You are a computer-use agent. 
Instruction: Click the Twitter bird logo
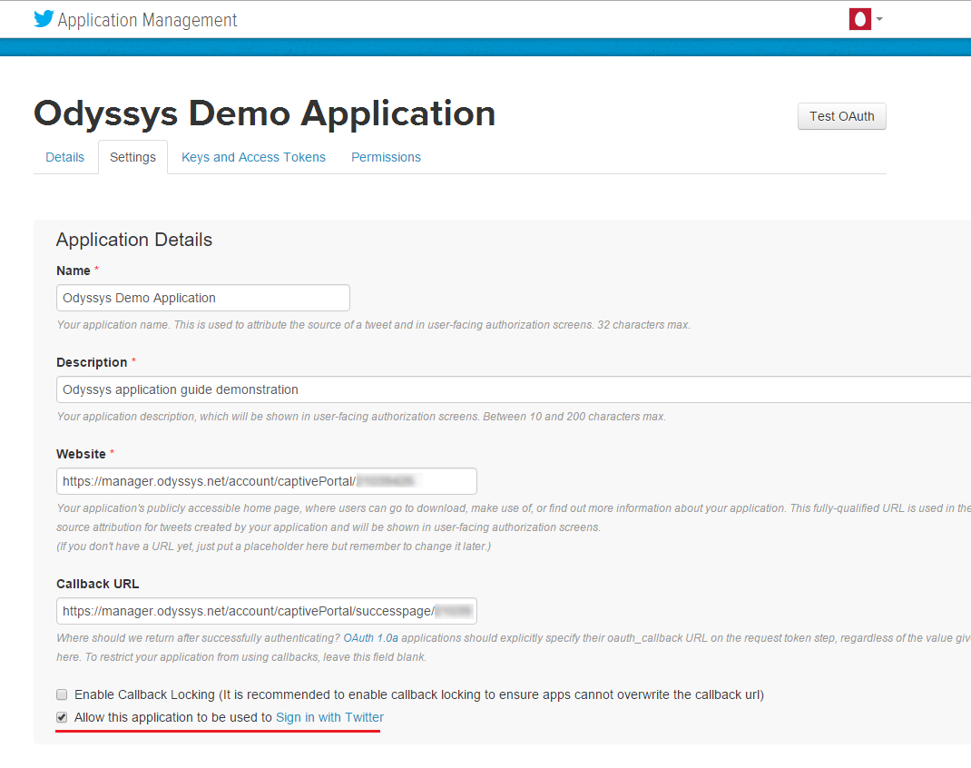pos(44,19)
